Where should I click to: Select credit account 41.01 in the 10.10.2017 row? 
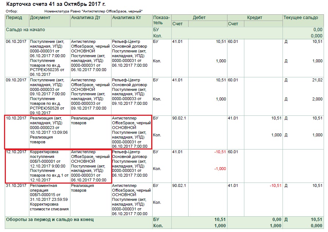pyautogui.click(x=233, y=118)
